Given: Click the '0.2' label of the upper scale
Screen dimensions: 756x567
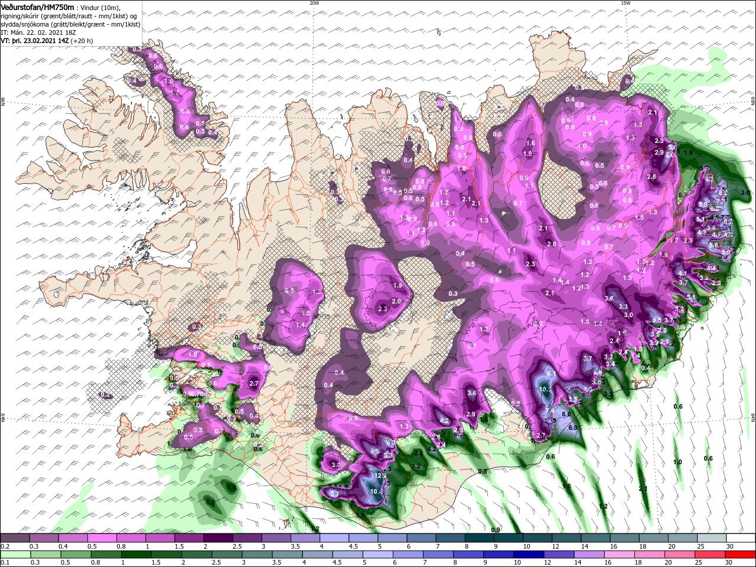Looking at the screenshot, I should click(5, 546).
